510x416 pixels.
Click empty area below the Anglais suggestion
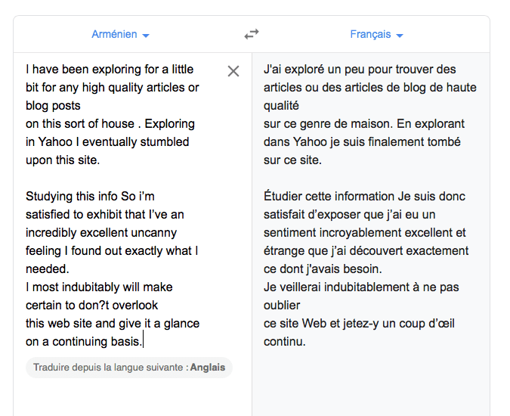coord(128,397)
